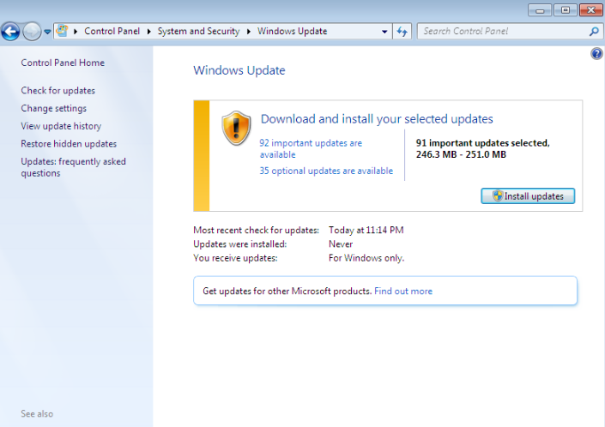Screen dimensions: 605x427
Task: Click 'Download and install your selected updates' text
Action: point(377,119)
